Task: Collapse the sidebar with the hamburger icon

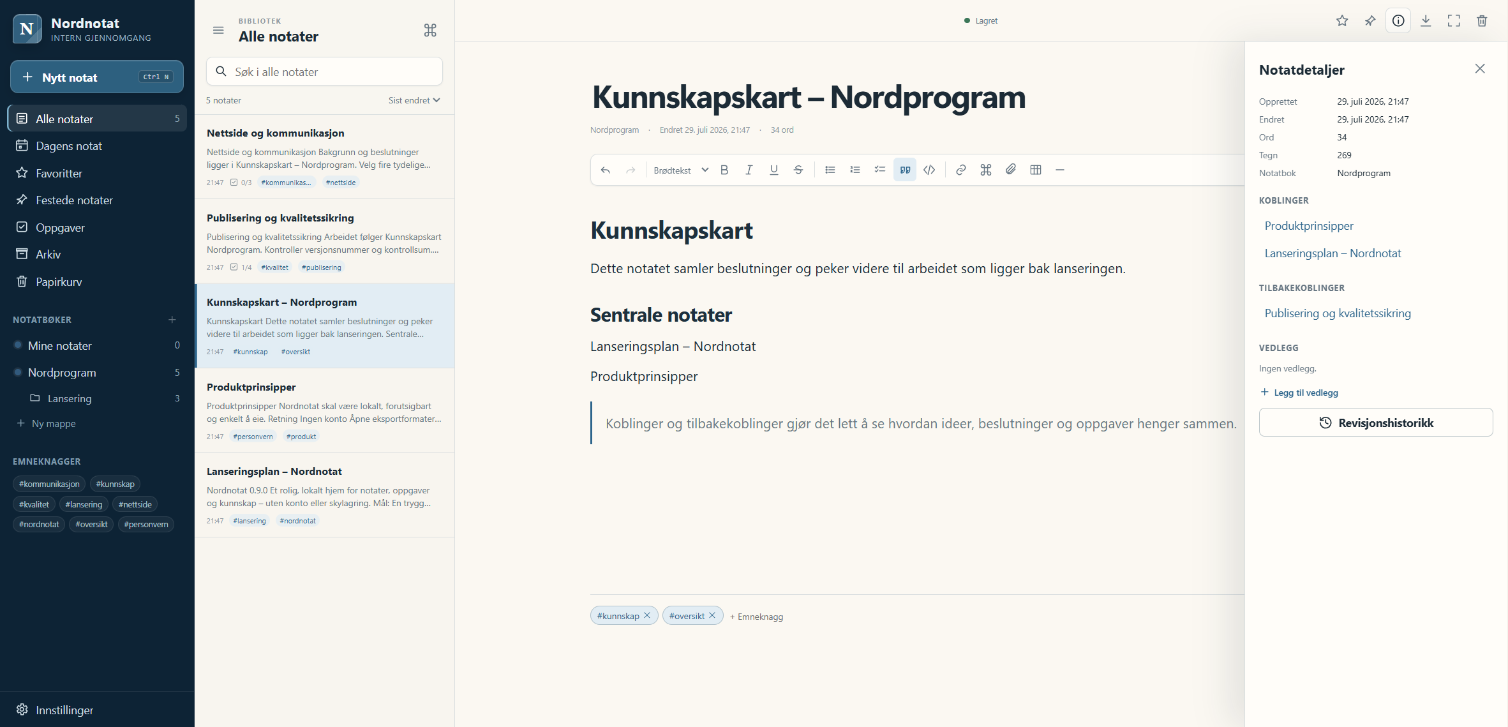Action: tap(218, 30)
